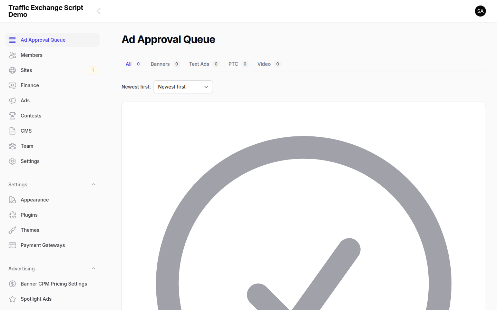This screenshot has height=310, width=497.
Task: Open Sites via the globe icon
Action: [12, 70]
